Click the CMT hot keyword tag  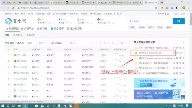click(132, 27)
